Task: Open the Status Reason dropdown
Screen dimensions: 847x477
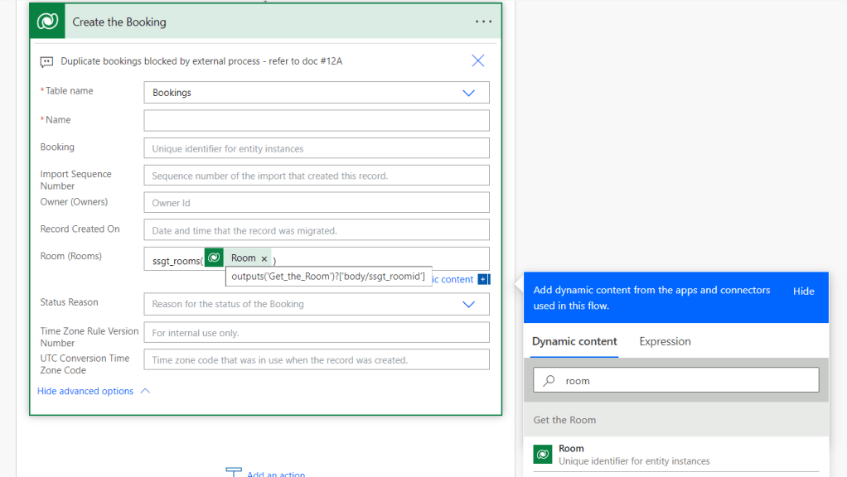Action: pyautogui.click(x=468, y=304)
